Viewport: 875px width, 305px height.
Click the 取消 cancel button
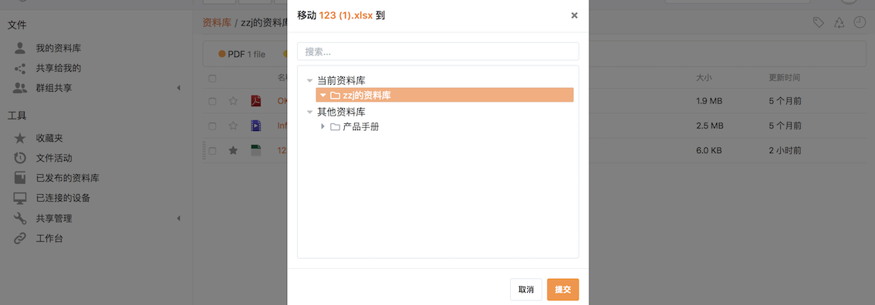pyautogui.click(x=525, y=290)
